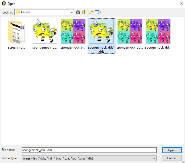185x163 pixels.
Task: Select second spongemock_b... four-color thumbnail
Action: [x=73, y=31]
